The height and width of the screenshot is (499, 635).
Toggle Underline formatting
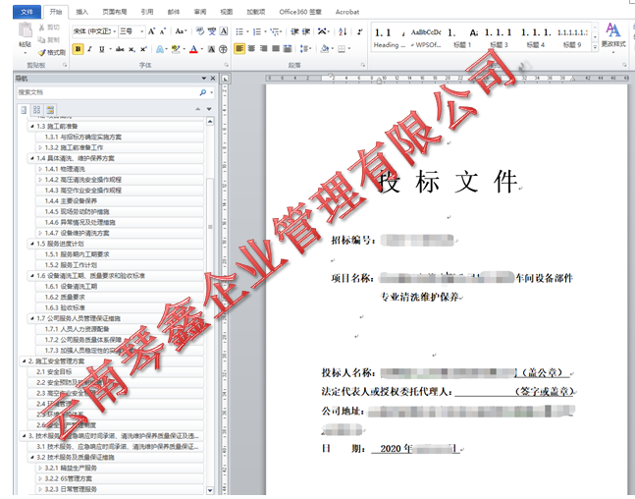[x=102, y=49]
